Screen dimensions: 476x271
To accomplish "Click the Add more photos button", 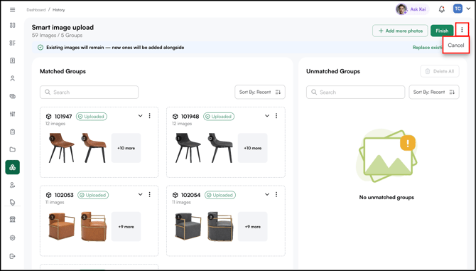I will 400,31.
